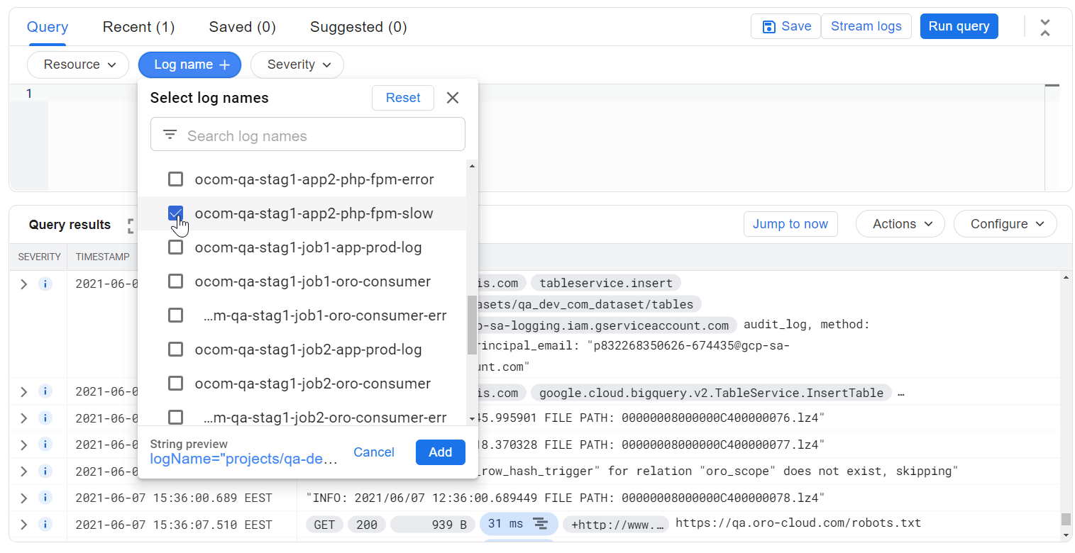Open the Severity filter dropdown

tap(297, 65)
